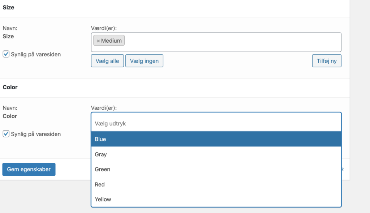Click Tilføj ny for Size values
The height and width of the screenshot is (213, 370).
click(327, 61)
